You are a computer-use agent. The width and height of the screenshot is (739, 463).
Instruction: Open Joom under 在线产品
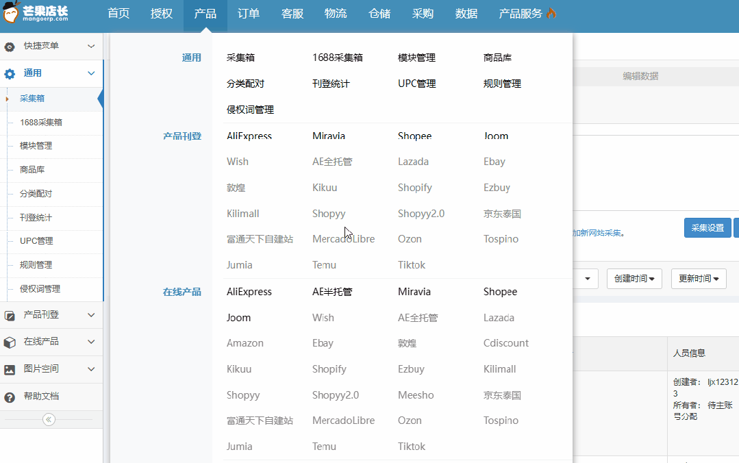pos(238,318)
